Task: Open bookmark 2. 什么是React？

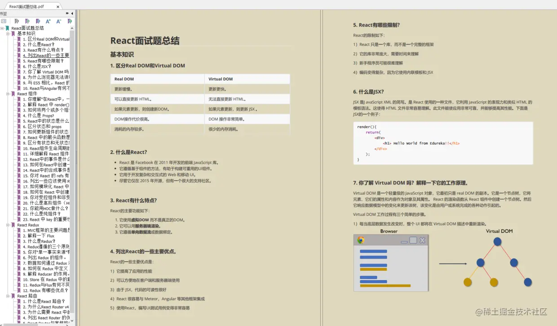Action: pyautogui.click(x=39, y=45)
